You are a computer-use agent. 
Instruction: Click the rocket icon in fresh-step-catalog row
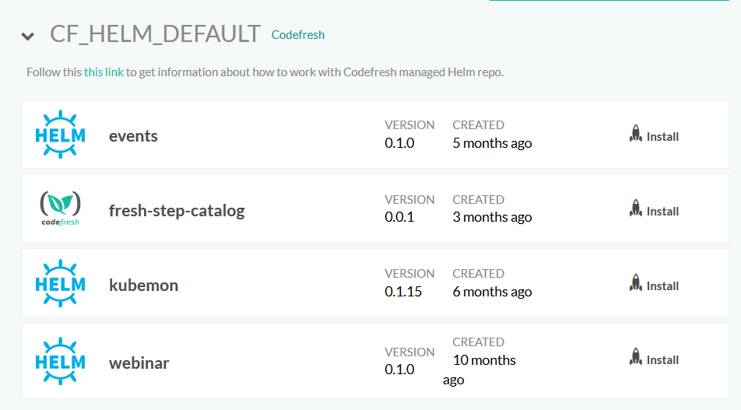(635, 209)
